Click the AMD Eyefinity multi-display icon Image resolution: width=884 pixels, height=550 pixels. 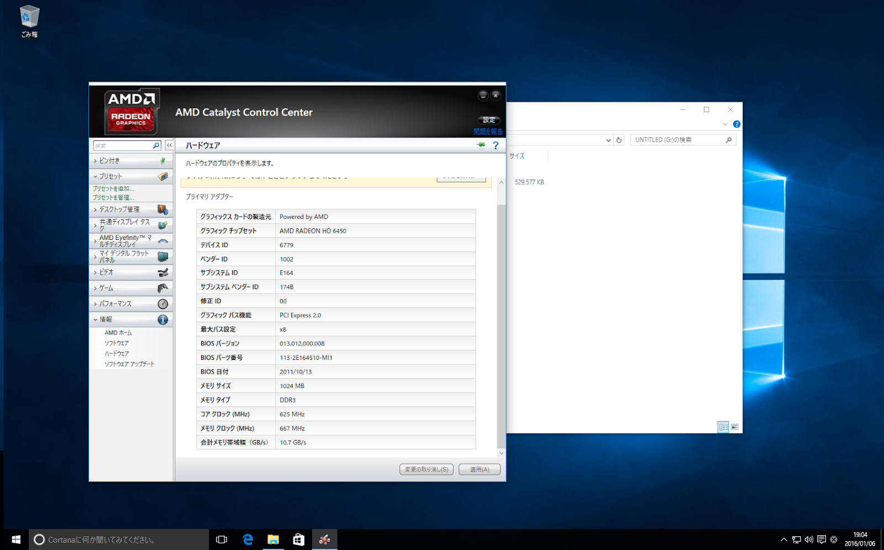pyautogui.click(x=163, y=241)
